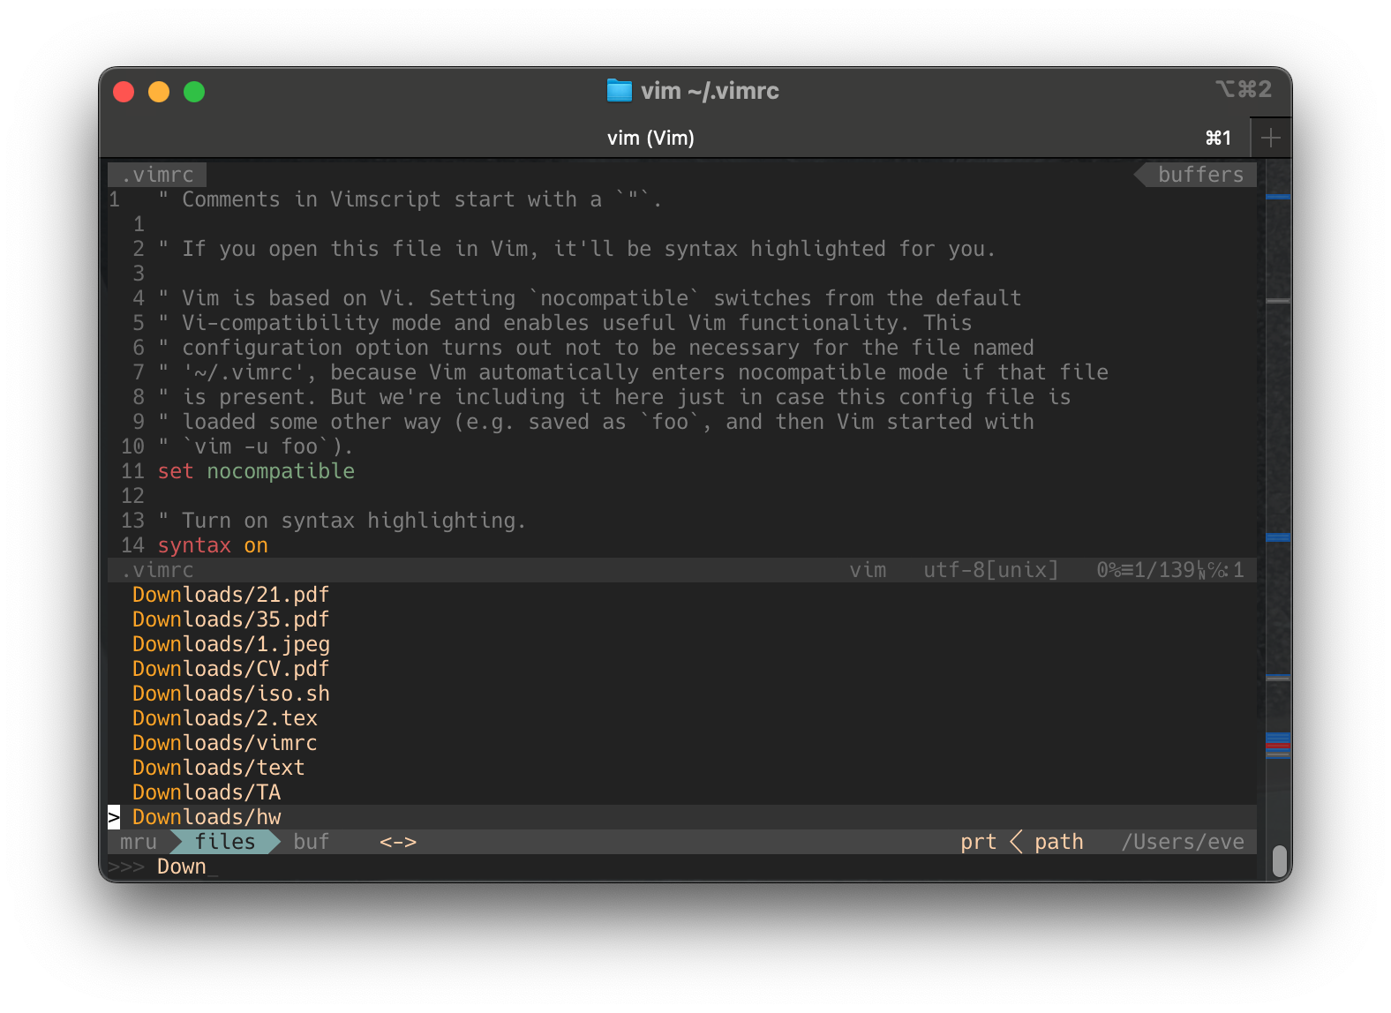Click the first comment line about Vimscript
The width and height of the screenshot is (1391, 1013).
(410, 199)
